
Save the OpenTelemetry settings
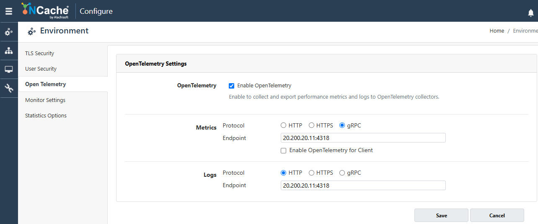point(441,215)
